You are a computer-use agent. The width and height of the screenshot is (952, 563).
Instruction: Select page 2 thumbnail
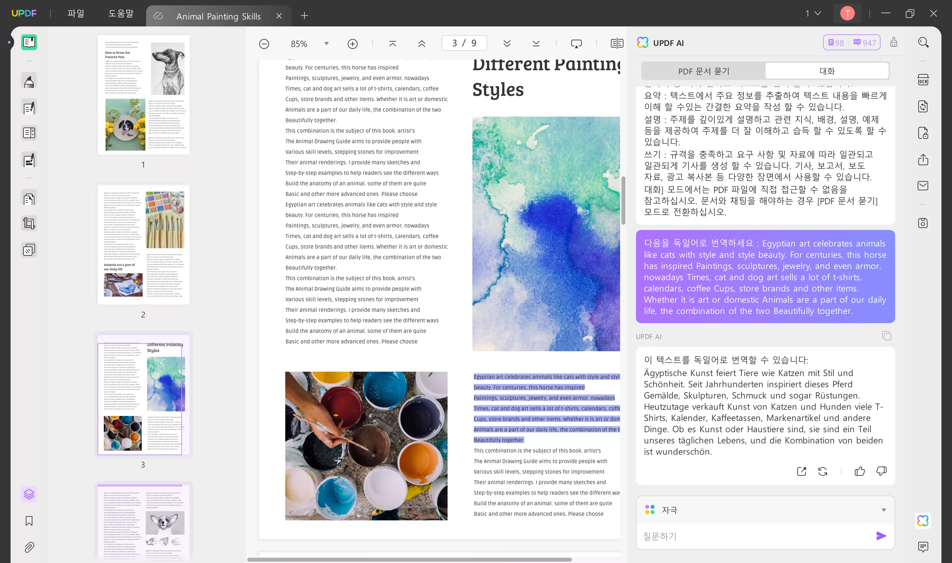[143, 245]
